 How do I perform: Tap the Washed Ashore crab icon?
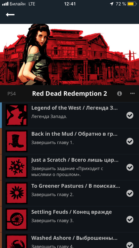(x=17, y=241)
